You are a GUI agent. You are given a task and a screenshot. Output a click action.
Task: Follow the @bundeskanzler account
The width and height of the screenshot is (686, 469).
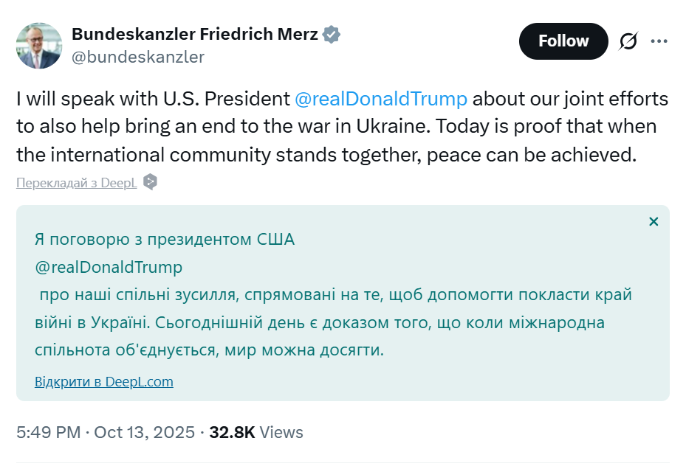[x=563, y=41]
